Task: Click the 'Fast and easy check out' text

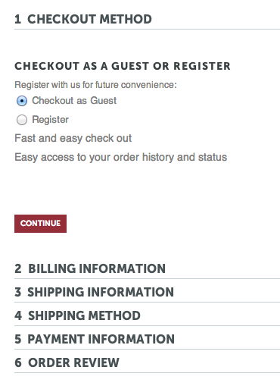Action: point(73,138)
